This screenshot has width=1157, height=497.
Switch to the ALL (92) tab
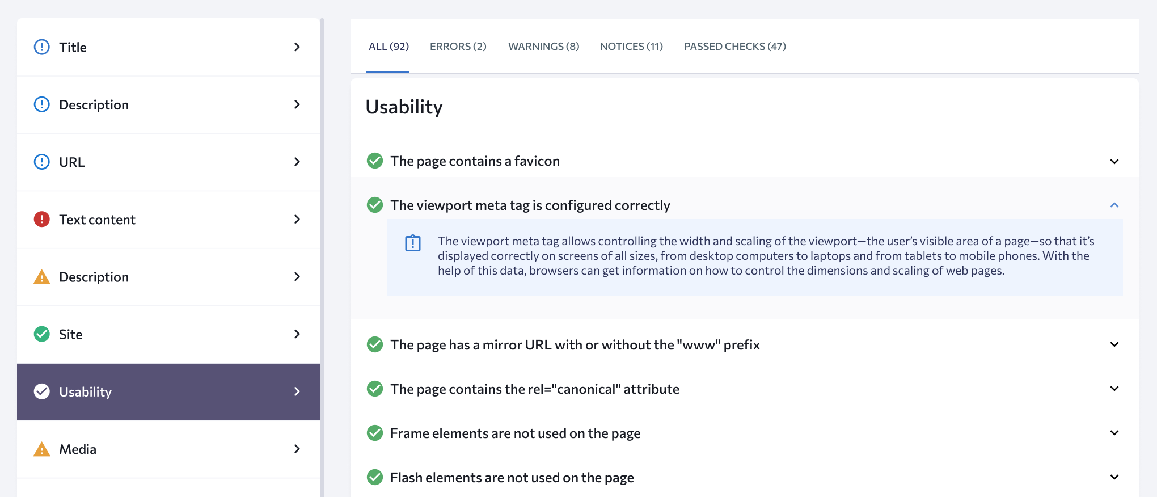(x=389, y=47)
